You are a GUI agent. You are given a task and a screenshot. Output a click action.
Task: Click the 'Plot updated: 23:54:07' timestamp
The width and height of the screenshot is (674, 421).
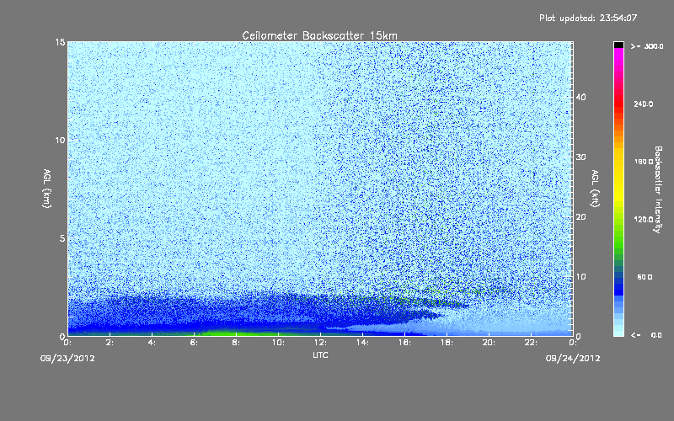click(x=588, y=18)
